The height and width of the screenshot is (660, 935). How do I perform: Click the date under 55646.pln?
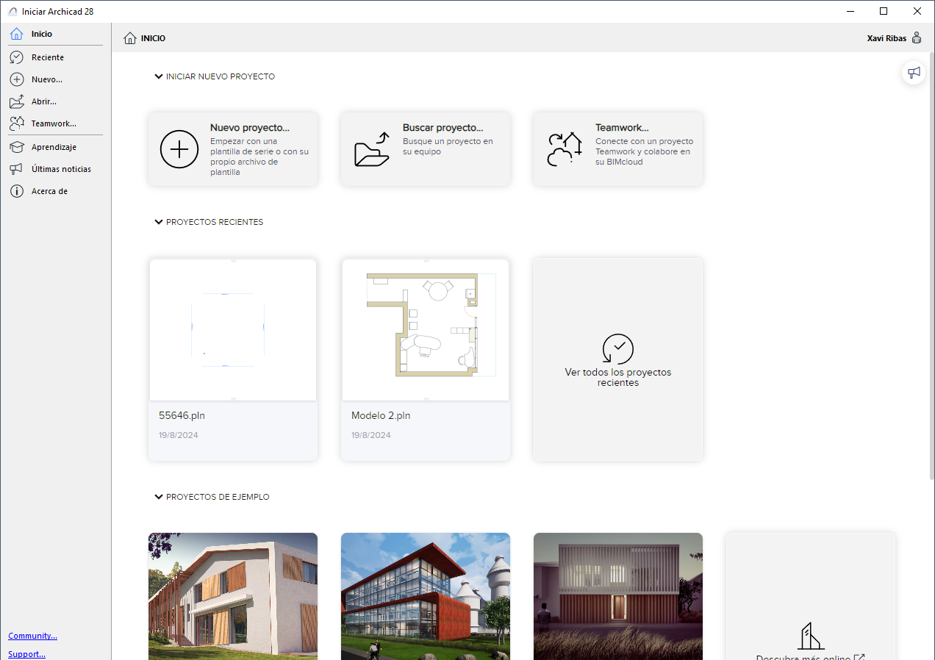tap(179, 435)
